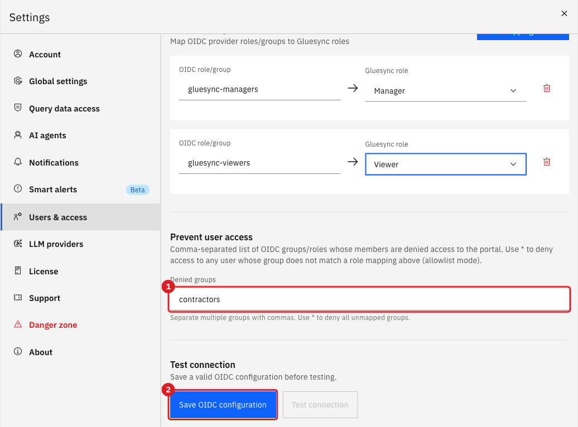Click the Global settings gear icon
This screenshot has height=427, width=578.
pyautogui.click(x=18, y=81)
